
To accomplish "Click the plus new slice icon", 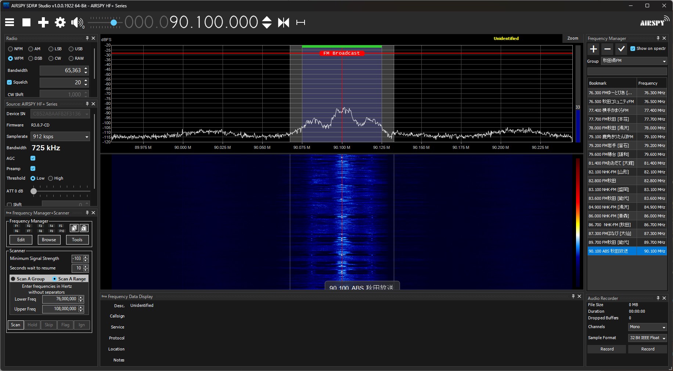I will (x=43, y=22).
